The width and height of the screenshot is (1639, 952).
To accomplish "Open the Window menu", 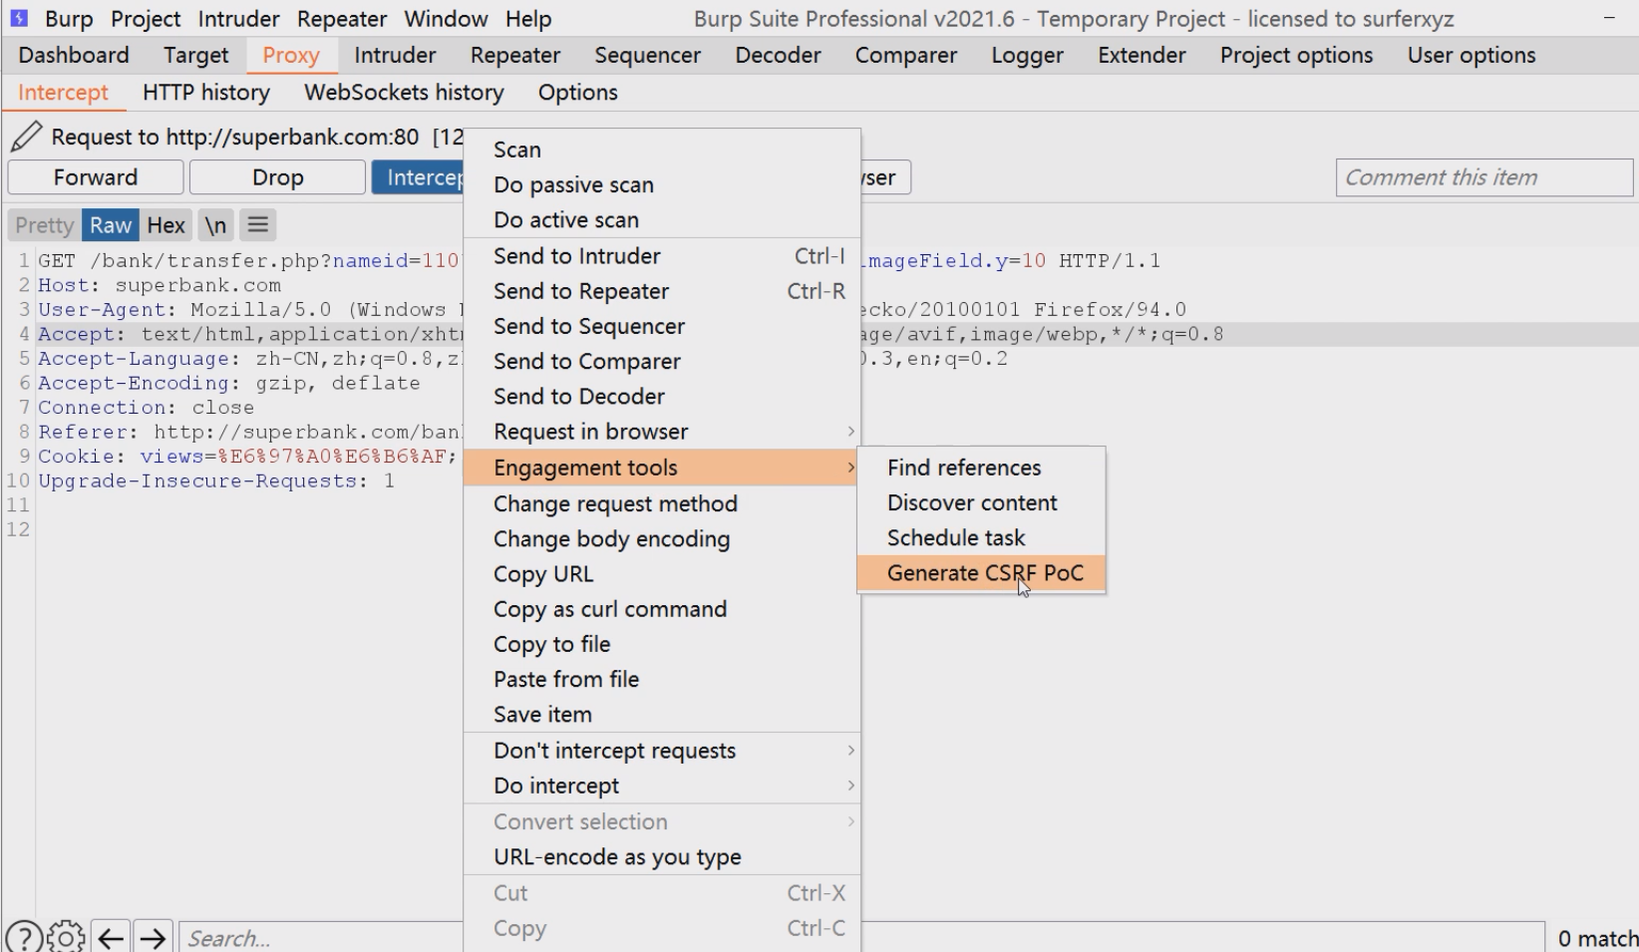I will 446,19.
